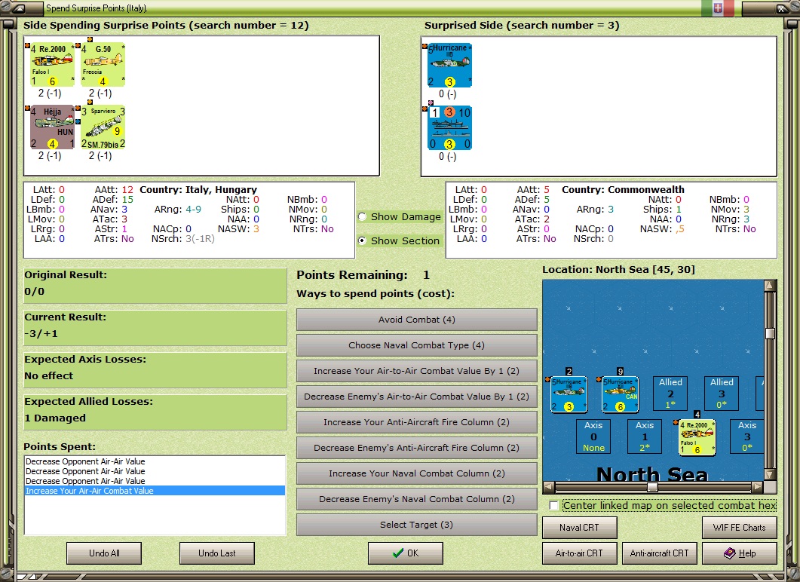
Task: Click the map horizontal scroll right arrow
Action: (x=758, y=487)
